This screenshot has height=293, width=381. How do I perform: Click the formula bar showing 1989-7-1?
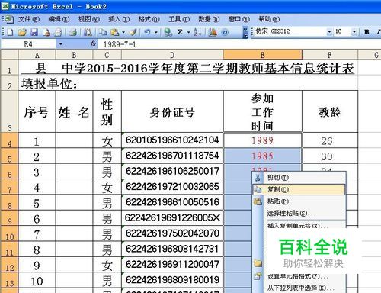pyautogui.click(x=239, y=44)
